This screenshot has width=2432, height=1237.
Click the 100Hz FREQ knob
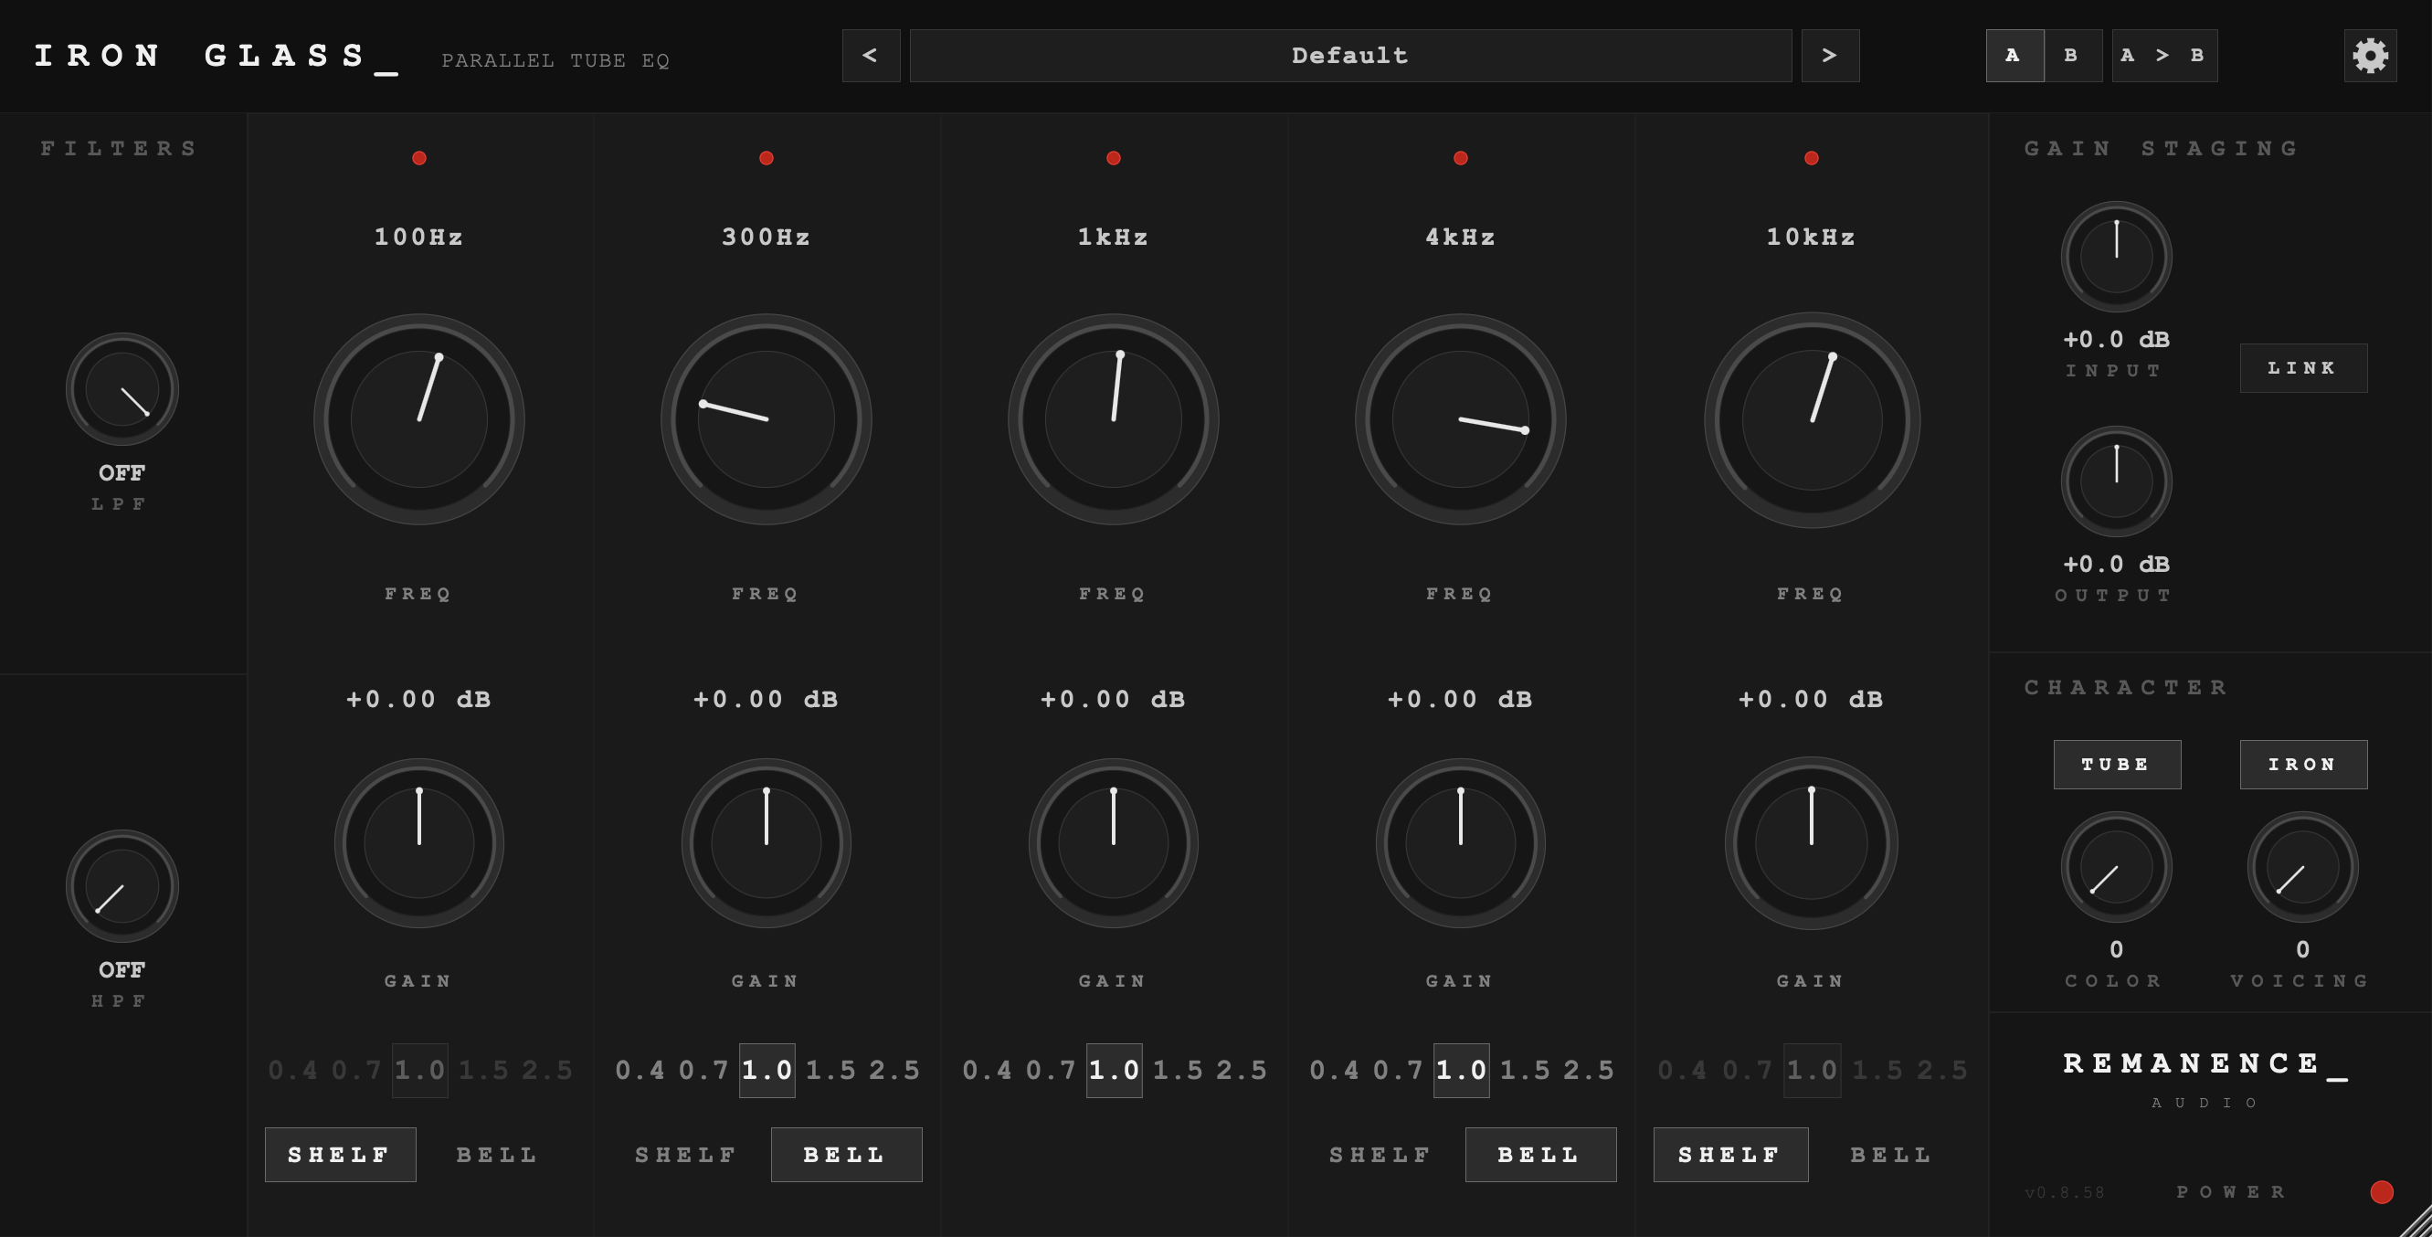pos(419,418)
